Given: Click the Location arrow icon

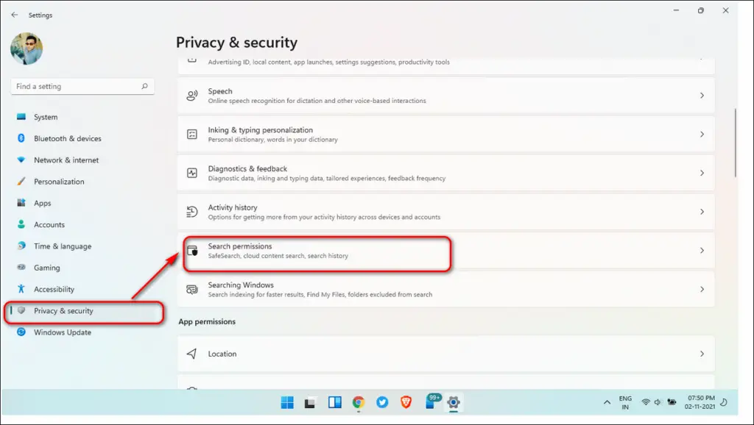Looking at the screenshot, I should pyautogui.click(x=191, y=354).
